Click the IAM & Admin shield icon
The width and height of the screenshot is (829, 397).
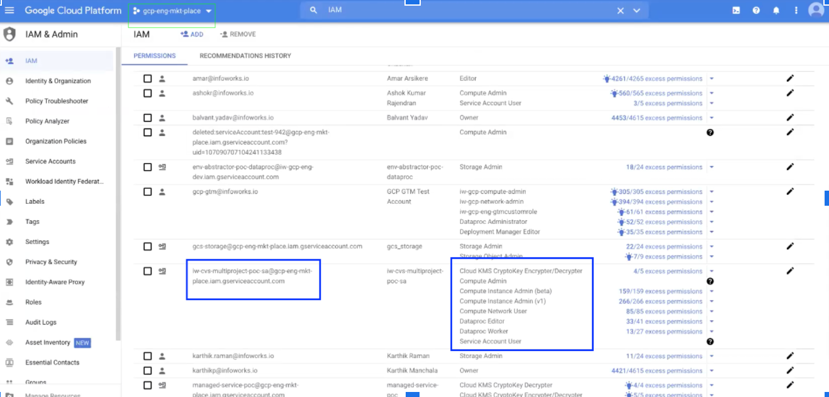click(x=10, y=34)
